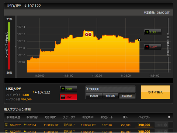Collapse the purchase details table with double chevron

(x=169, y=117)
